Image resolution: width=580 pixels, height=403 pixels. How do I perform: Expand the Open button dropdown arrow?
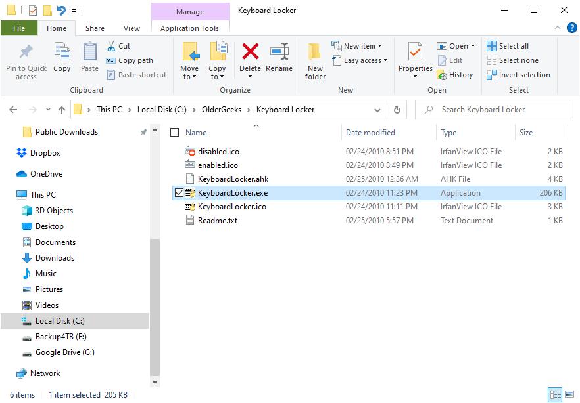pos(473,46)
